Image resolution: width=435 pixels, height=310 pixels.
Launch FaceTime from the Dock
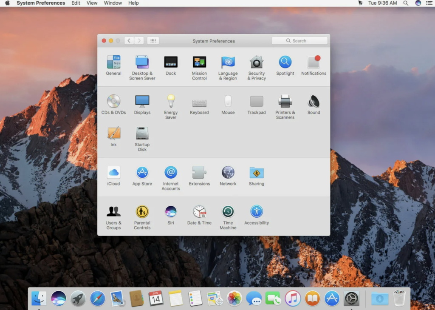tap(273, 299)
